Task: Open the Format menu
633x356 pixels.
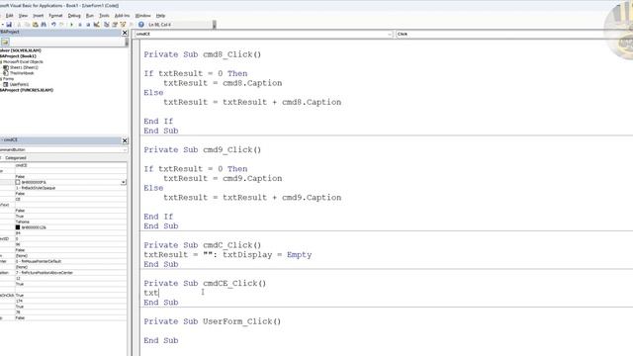Action: pos(55,16)
